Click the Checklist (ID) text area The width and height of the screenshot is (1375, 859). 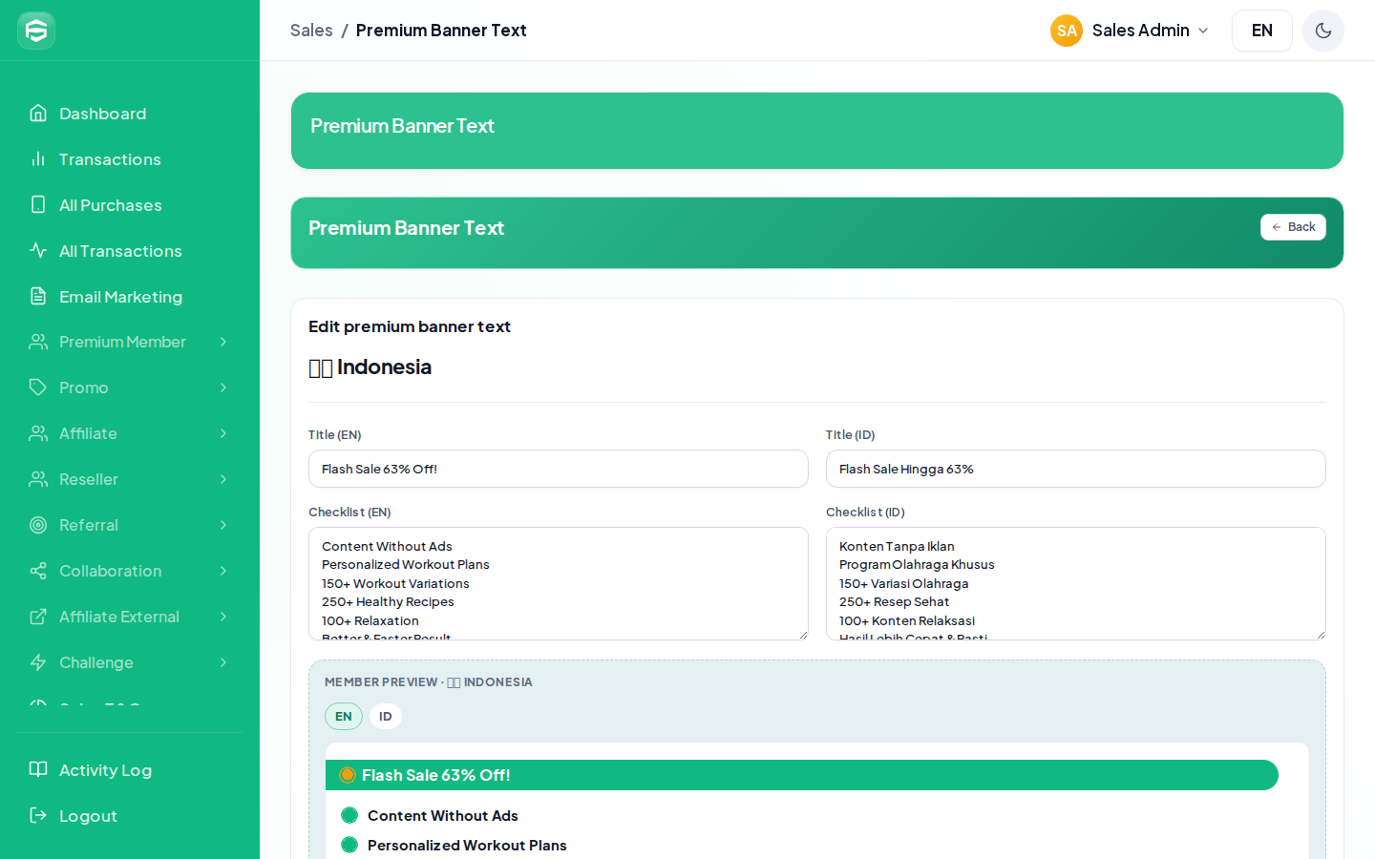pyautogui.click(x=1076, y=583)
